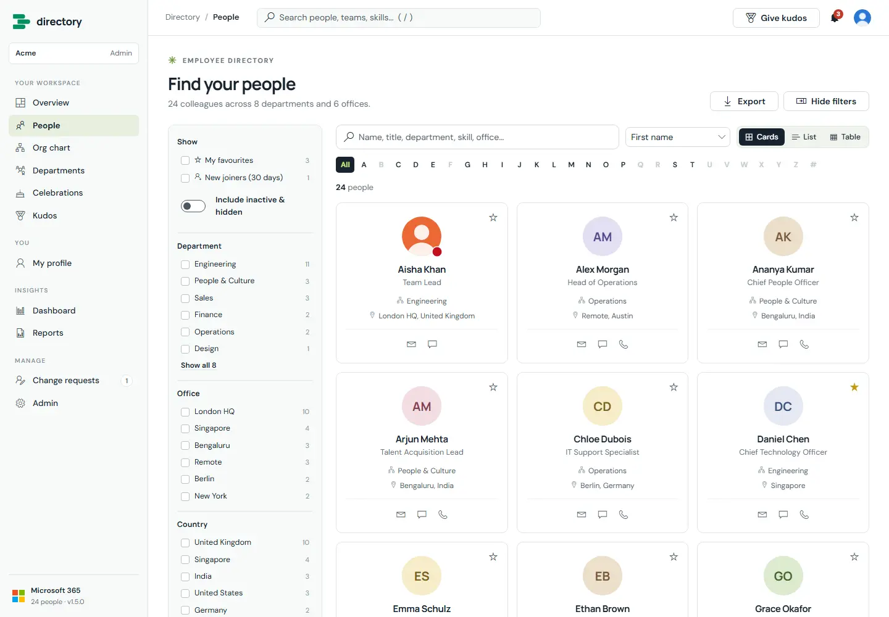
Task: Message Chloe Dubois via chat icon
Action: click(603, 514)
